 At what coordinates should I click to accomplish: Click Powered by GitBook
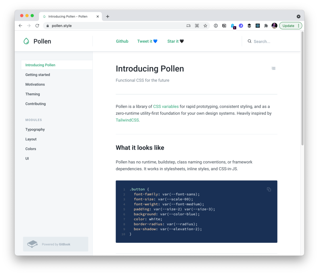pos(56,244)
